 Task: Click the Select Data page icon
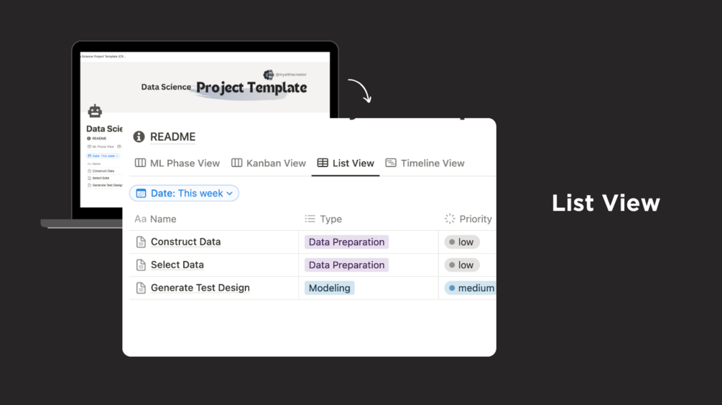(141, 265)
